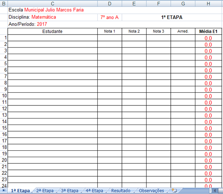The image size is (223, 194).
Task: Click the insert new worksheet icon
Action: (x=174, y=191)
